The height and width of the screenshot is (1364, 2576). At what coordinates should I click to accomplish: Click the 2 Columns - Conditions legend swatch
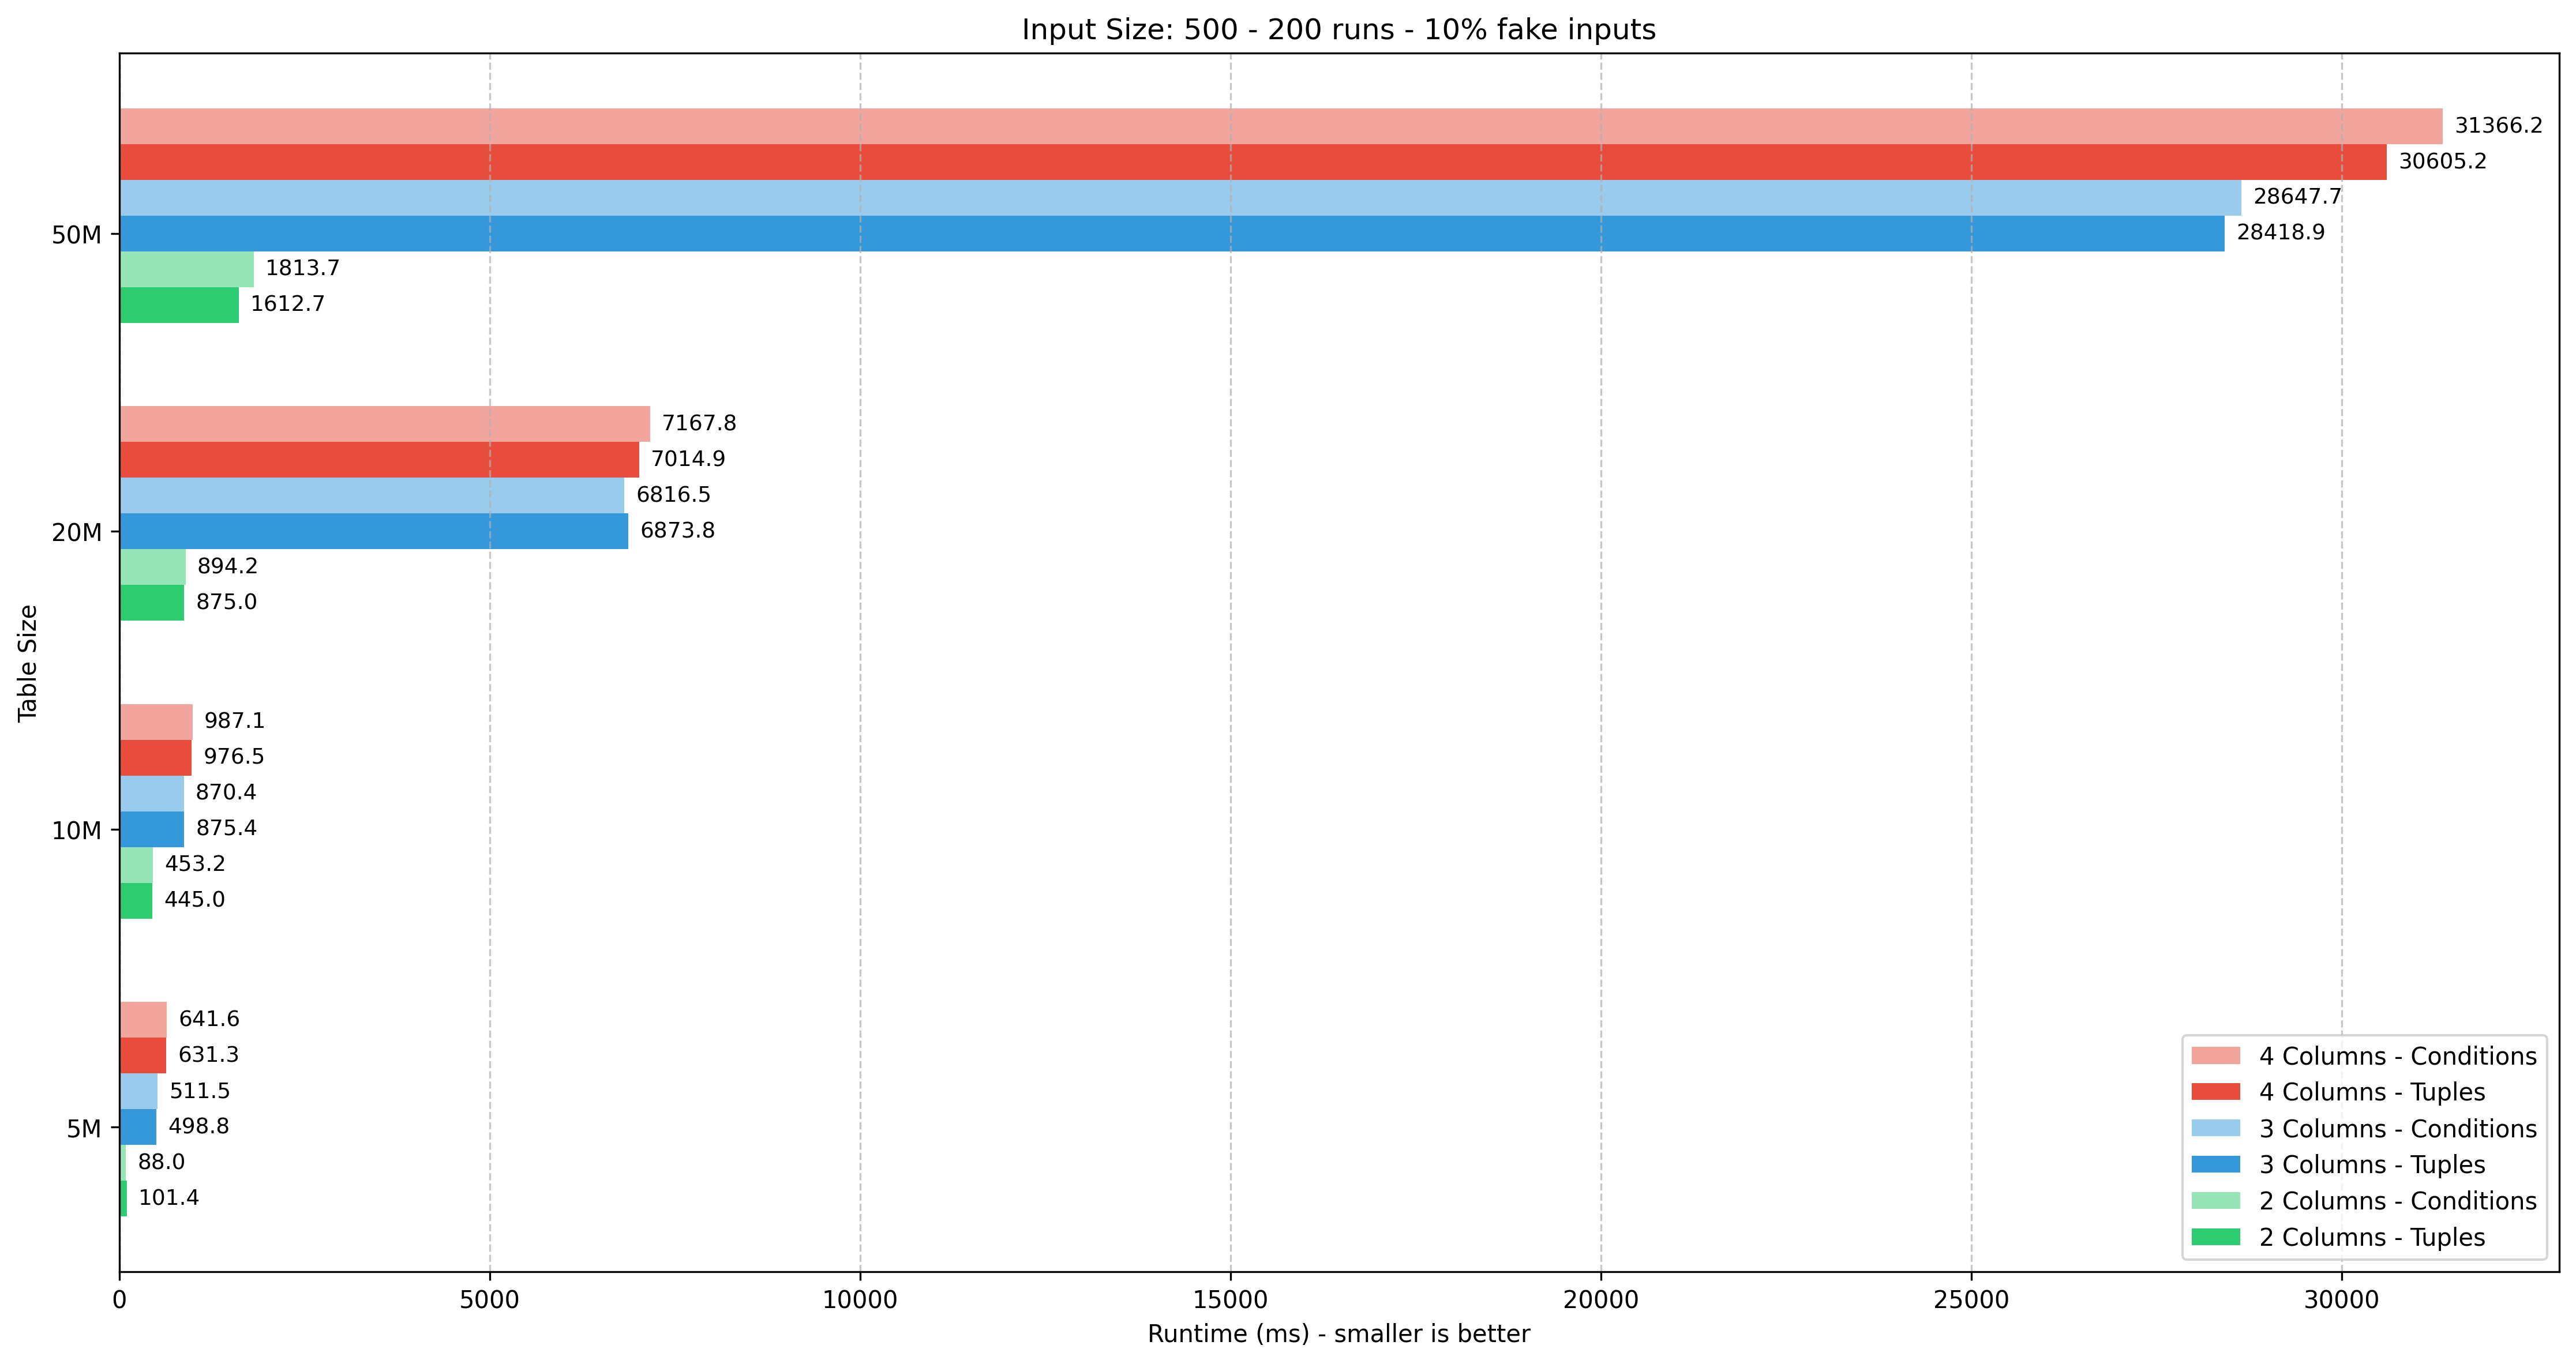[x=2215, y=1201]
